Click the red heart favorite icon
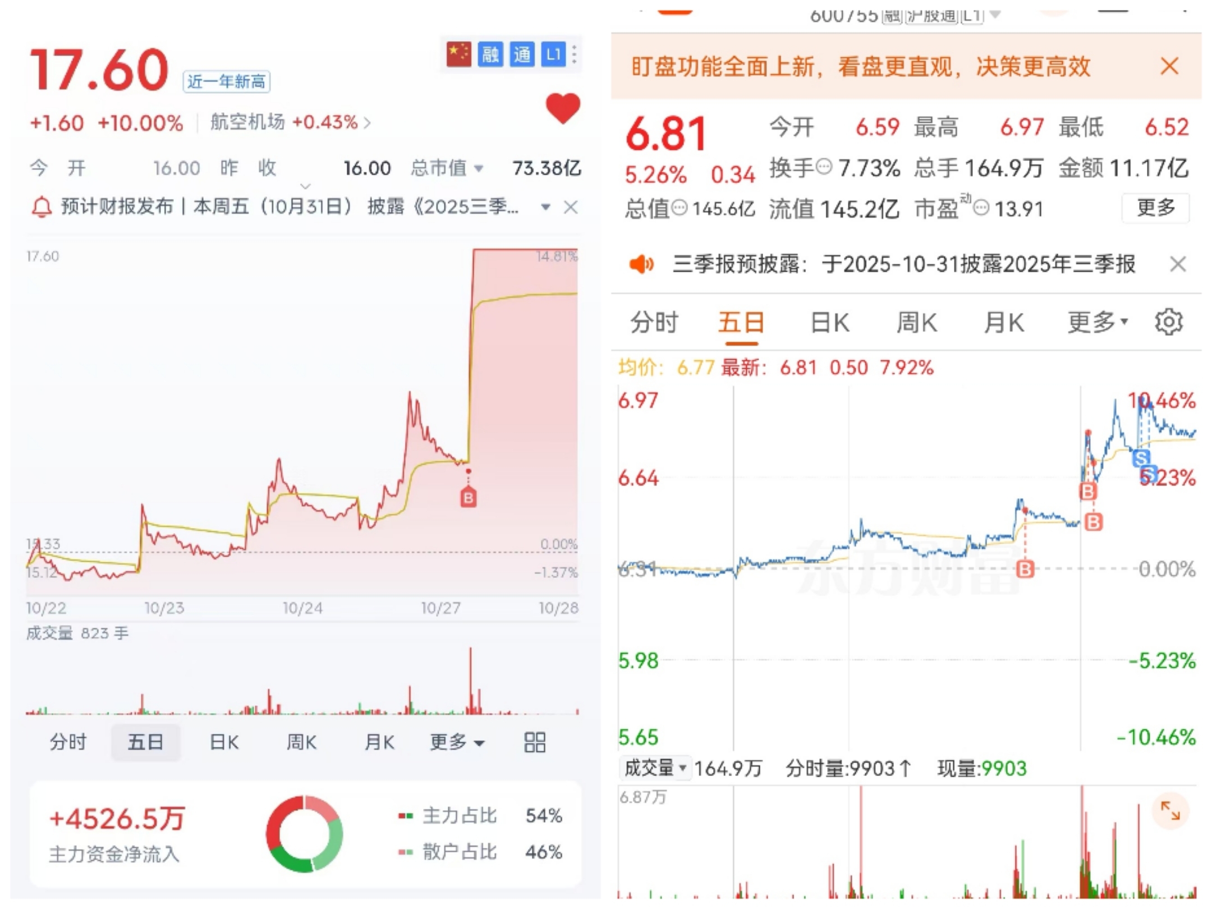Image resolution: width=1212 pixels, height=909 pixels. click(x=563, y=108)
